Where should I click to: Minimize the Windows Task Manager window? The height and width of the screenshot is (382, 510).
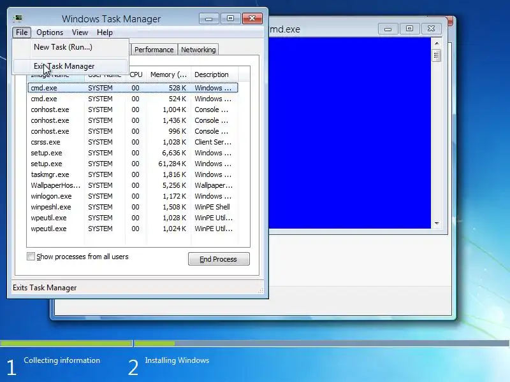(209, 18)
